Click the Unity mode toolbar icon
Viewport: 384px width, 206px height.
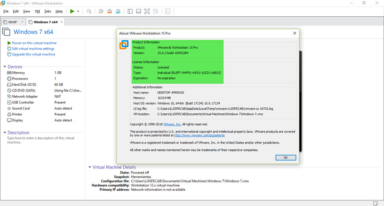155,11
